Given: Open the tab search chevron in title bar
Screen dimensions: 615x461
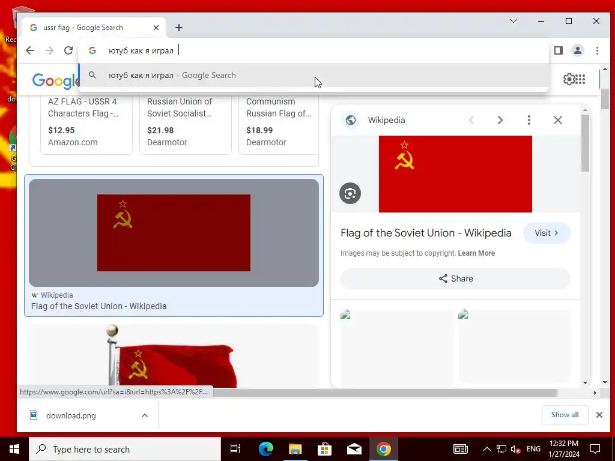Looking at the screenshot, I should click(x=514, y=21).
